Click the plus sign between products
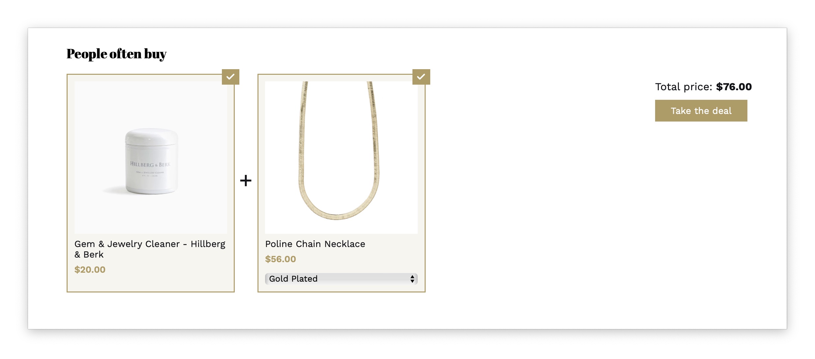Screen dimensions: 815x359 coord(246,180)
